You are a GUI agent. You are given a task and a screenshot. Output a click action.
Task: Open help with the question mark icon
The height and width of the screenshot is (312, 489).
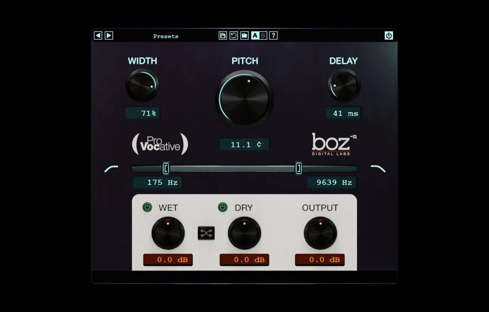click(274, 35)
